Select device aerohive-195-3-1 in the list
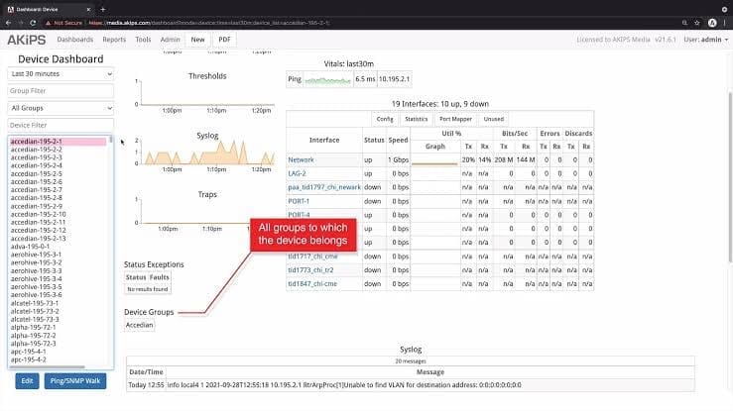 coord(36,254)
